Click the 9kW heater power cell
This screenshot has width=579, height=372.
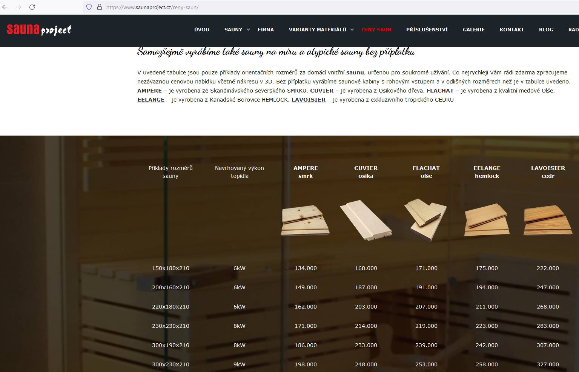pyautogui.click(x=240, y=364)
